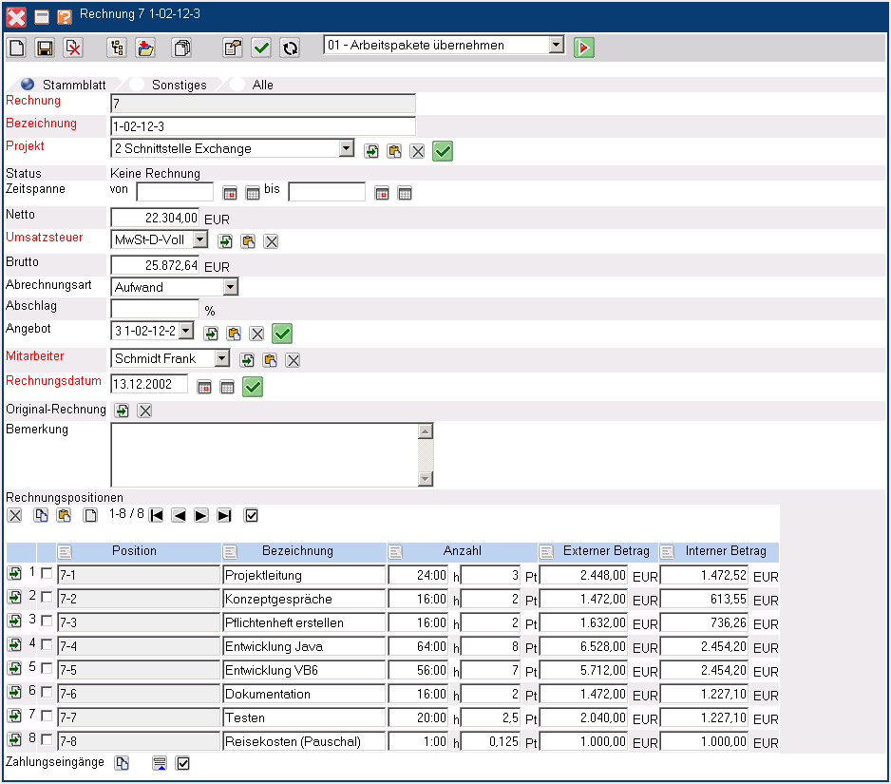Switch to the Alle tab

(x=262, y=85)
